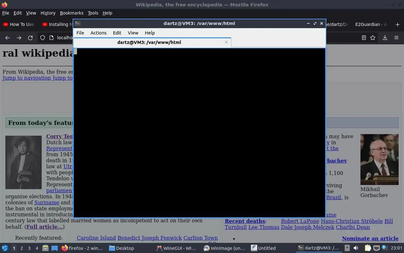
Task: Click the Jump to navigation link
Action: 27,78
